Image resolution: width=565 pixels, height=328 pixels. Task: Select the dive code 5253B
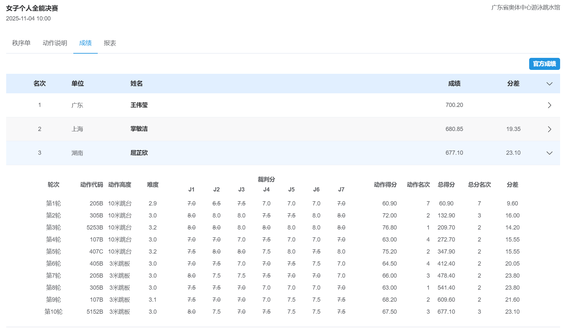[x=95, y=227]
